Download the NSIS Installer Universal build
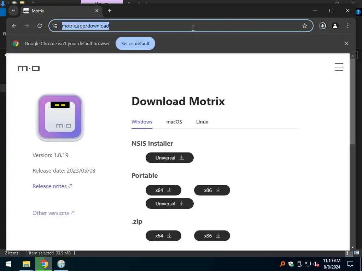This screenshot has height=271, width=362. [x=169, y=158]
